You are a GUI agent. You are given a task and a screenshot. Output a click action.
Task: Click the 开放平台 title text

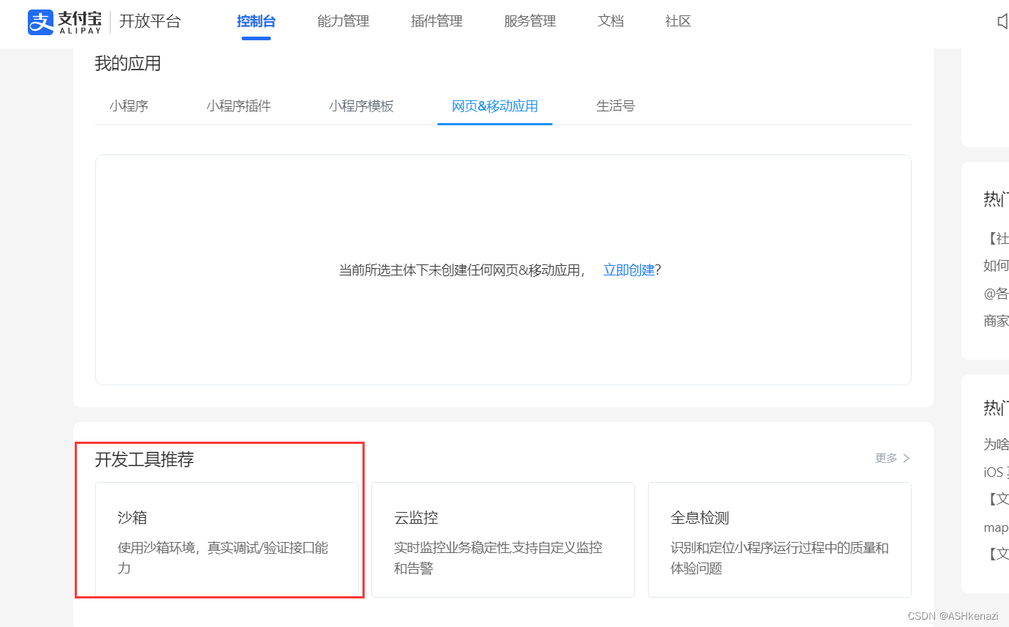[150, 21]
